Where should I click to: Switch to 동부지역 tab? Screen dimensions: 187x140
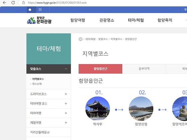pyautogui.click(x=144, y=69)
